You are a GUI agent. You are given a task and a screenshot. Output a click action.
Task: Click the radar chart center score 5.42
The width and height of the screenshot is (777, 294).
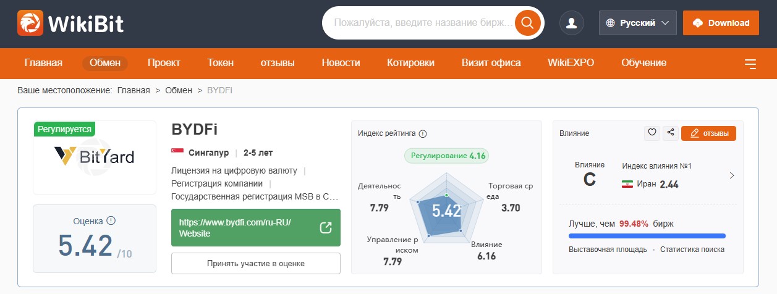(446, 211)
